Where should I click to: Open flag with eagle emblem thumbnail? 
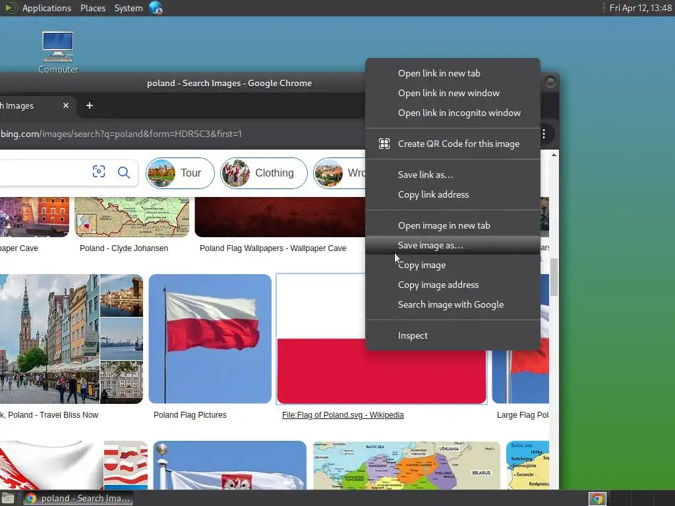[230, 465]
